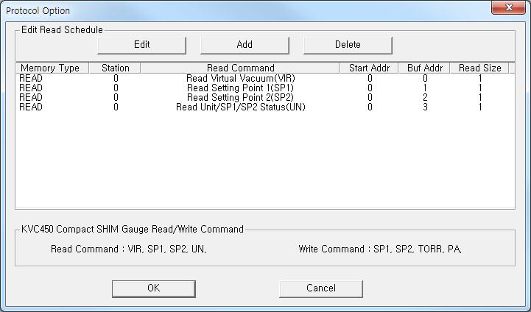Click the Start Addr column header

pyautogui.click(x=369, y=68)
